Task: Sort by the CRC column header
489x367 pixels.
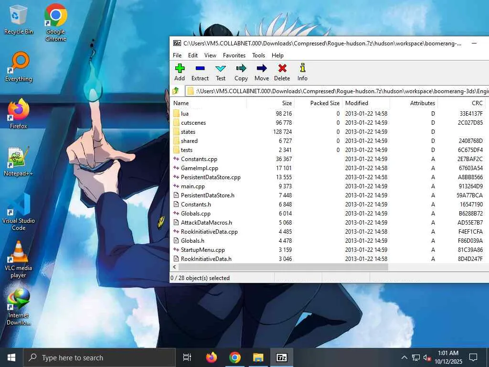Action: coord(461,103)
